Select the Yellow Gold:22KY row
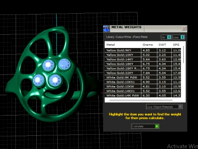 click(x=143, y=73)
